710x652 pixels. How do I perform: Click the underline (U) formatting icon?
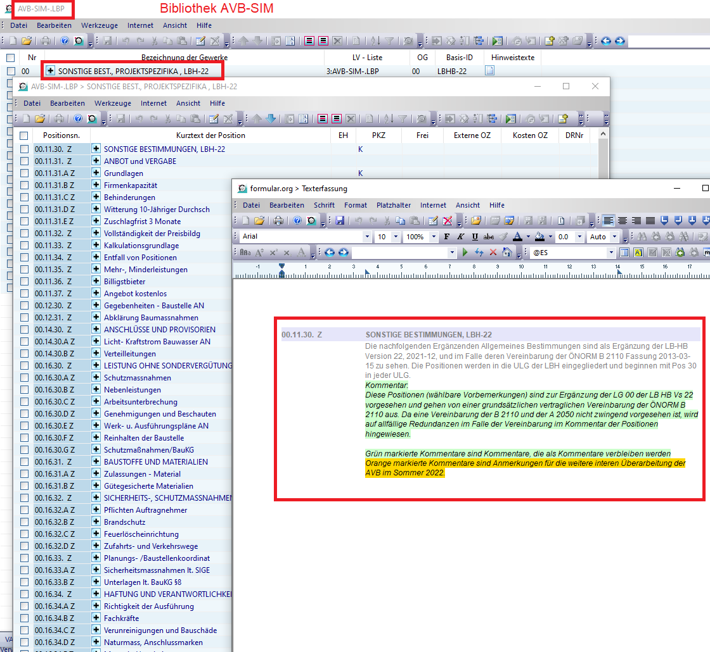[474, 237]
